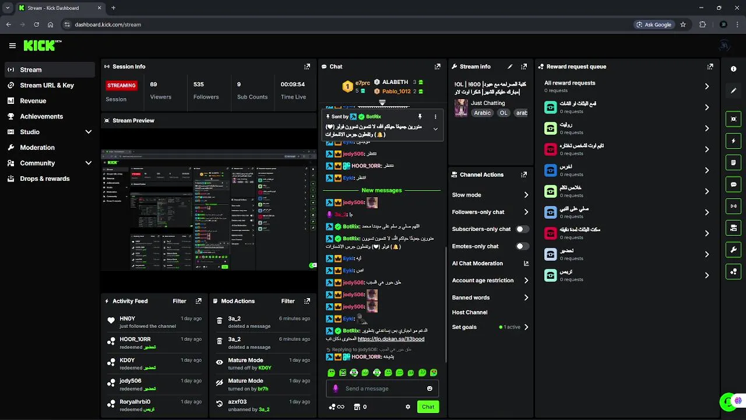Pop out the Activity Feed panel

click(x=199, y=301)
